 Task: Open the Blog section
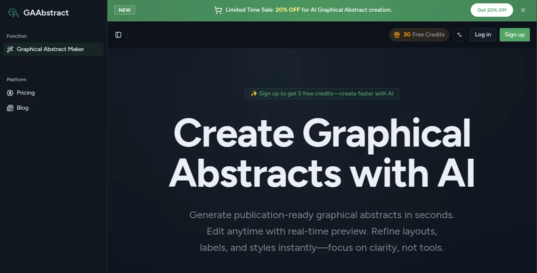coord(22,108)
